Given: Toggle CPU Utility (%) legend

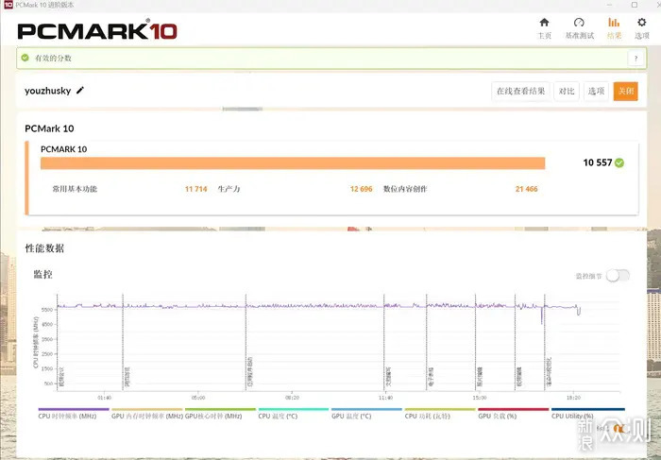Looking at the screenshot, I should point(587,413).
